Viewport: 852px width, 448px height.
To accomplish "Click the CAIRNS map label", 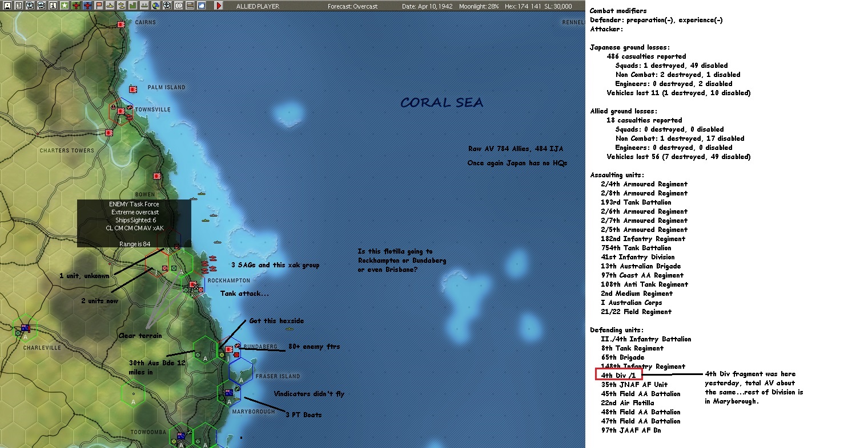I will click(146, 22).
